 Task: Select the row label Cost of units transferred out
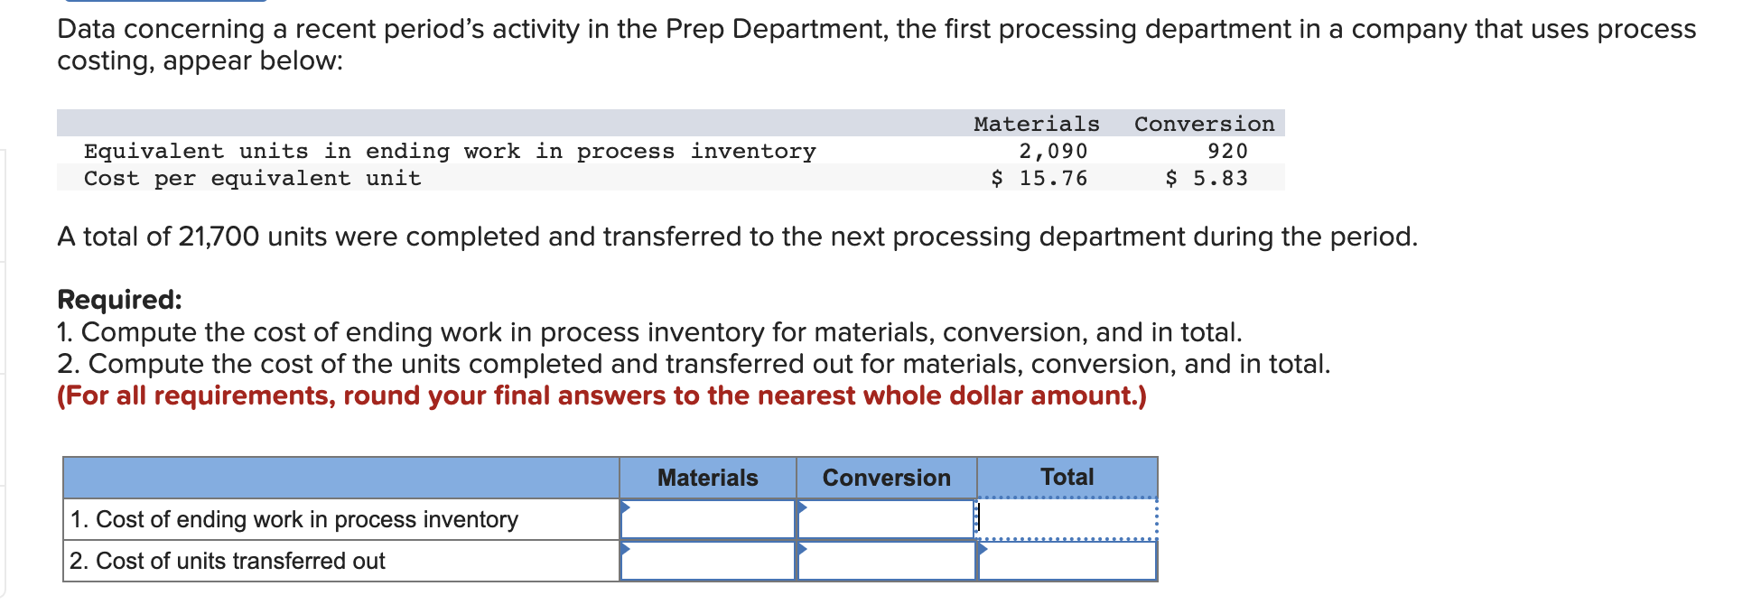click(x=228, y=561)
